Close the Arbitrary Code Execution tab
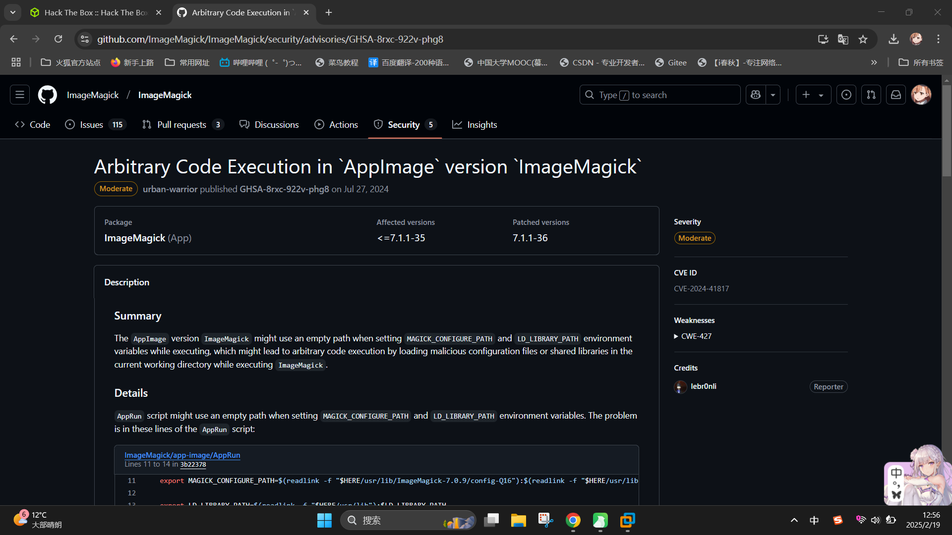952x535 pixels. click(306, 12)
